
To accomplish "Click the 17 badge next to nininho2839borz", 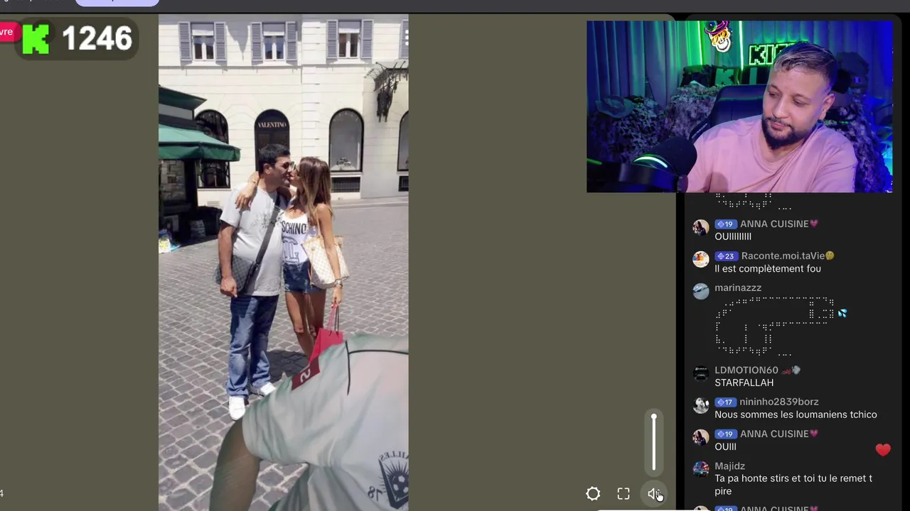I will (x=725, y=402).
